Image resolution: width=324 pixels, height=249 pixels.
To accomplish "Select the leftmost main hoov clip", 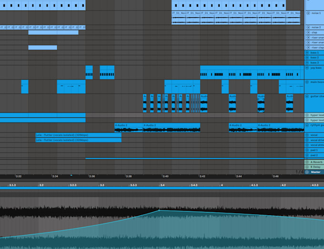I will 25,87.
